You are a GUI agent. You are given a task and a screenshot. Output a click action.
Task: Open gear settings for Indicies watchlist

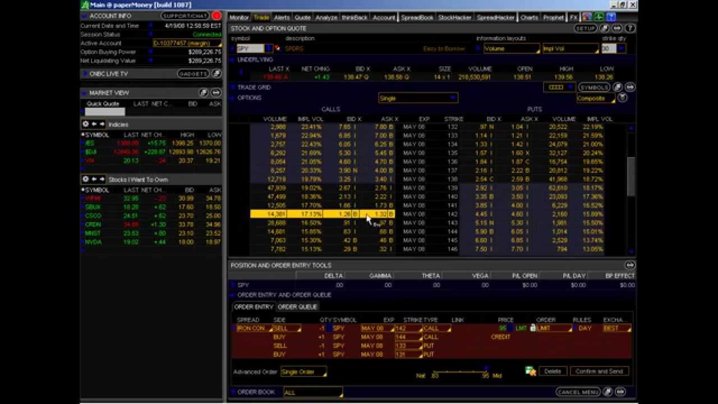(x=86, y=124)
